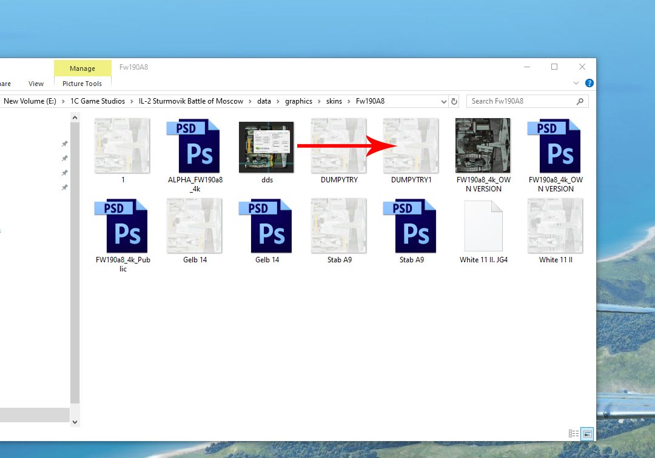The image size is (655, 458).
Task: Click the navigation pane down scroll arrow
Action: [x=75, y=422]
